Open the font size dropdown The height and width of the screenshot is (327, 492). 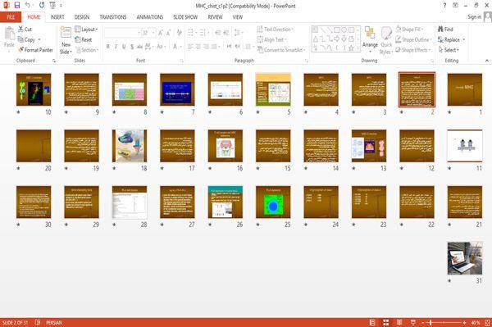[153, 33]
